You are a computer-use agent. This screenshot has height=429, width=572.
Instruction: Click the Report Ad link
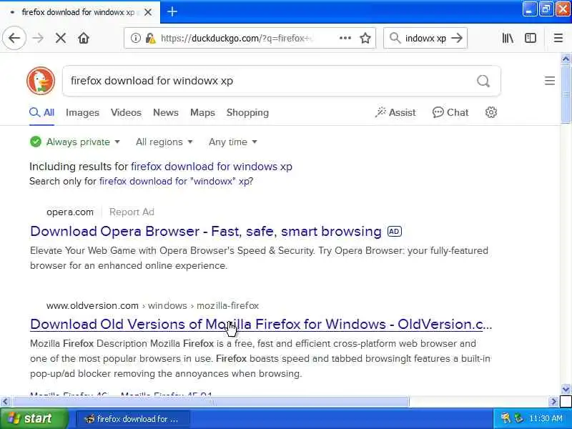[132, 212]
